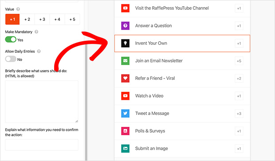Image resolution: width=275 pixels, height=161 pixels.
Task: Select the Visit the RafflePress YouTube Channel action
Action: coord(182,8)
